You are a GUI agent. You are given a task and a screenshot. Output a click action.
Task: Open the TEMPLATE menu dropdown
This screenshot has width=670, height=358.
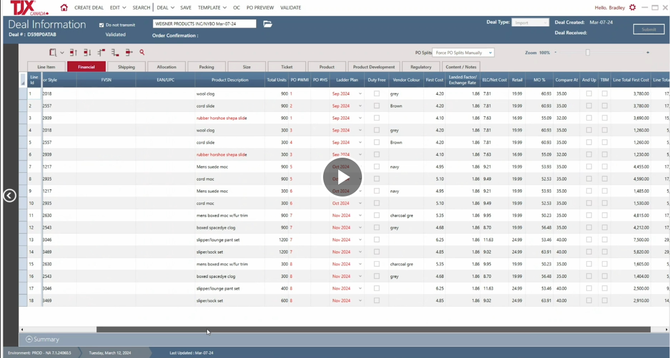point(212,8)
